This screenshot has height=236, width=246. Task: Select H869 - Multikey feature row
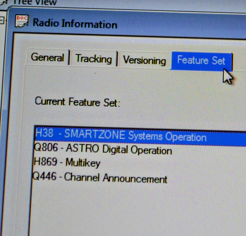[67, 162]
